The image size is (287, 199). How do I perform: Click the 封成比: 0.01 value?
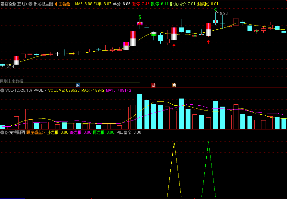(x=208, y=4)
